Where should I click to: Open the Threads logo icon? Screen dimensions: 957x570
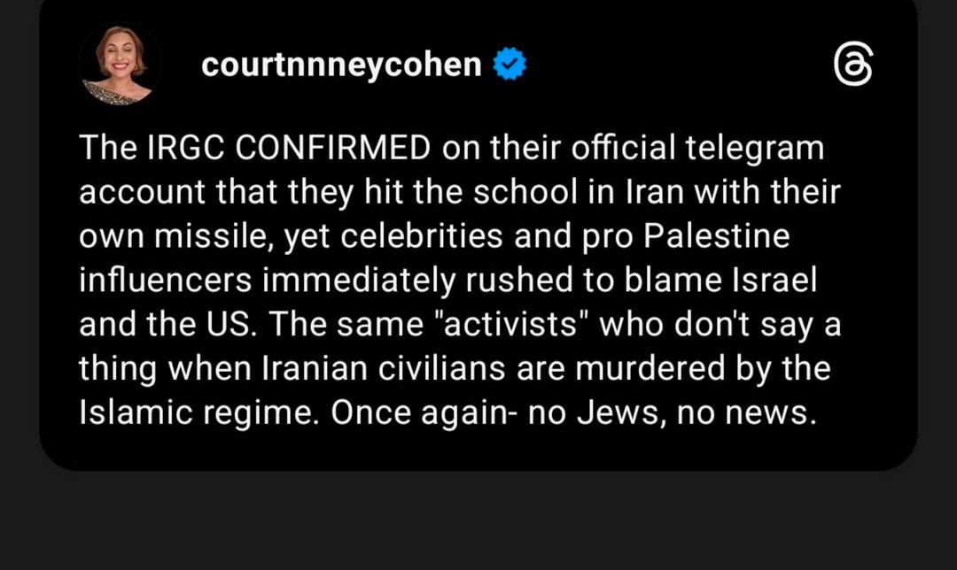[853, 66]
